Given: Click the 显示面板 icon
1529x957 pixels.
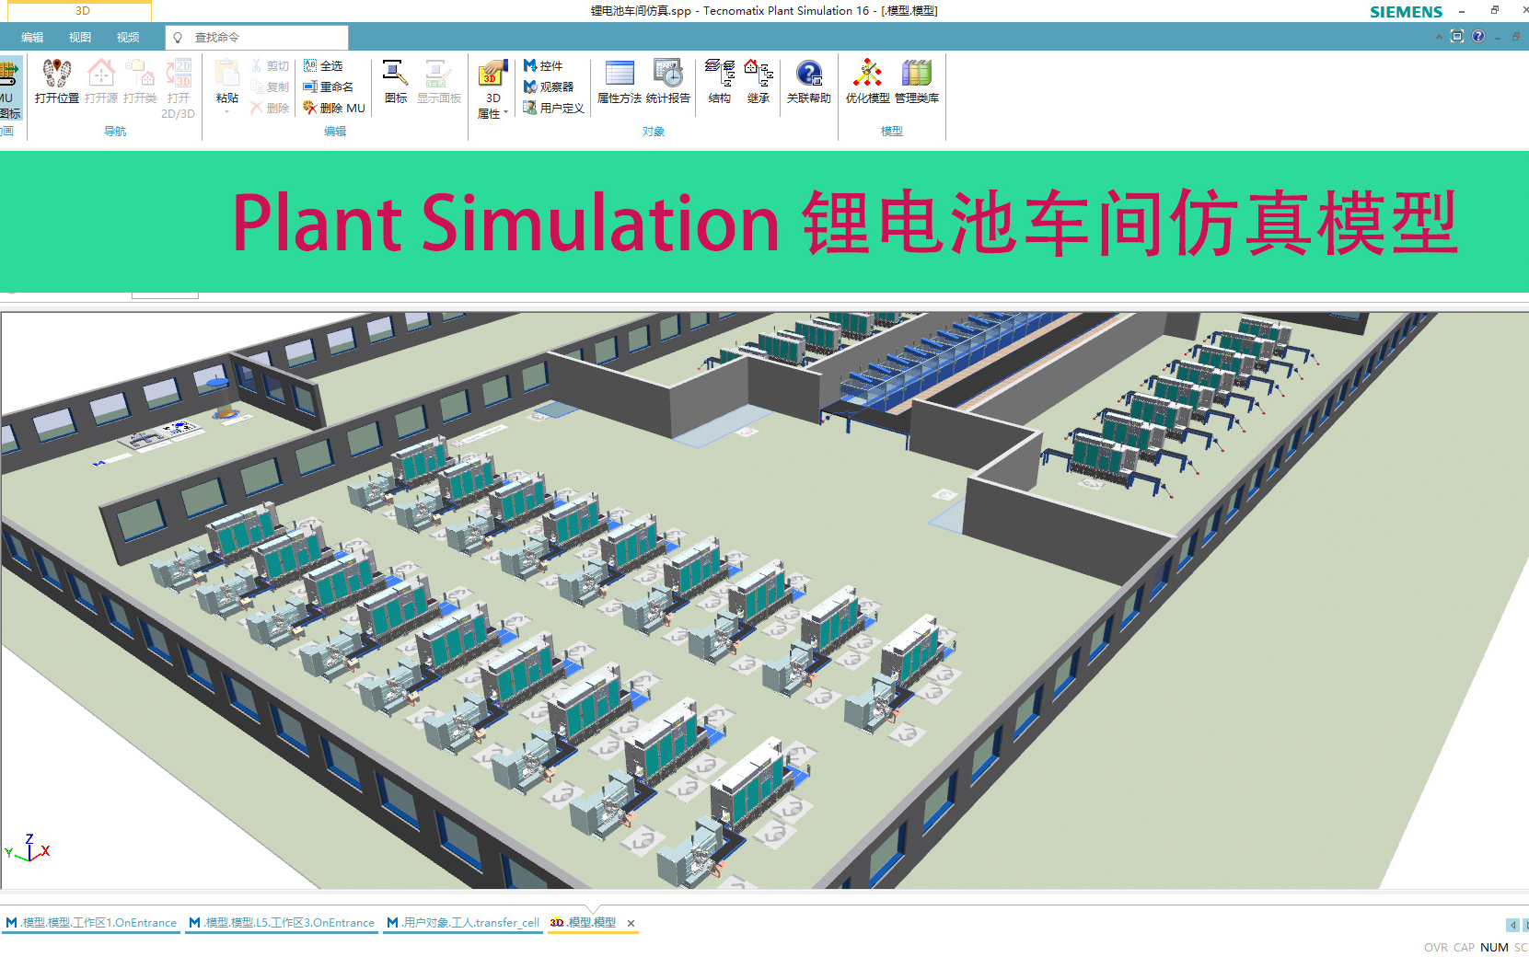Looking at the screenshot, I should [x=439, y=82].
